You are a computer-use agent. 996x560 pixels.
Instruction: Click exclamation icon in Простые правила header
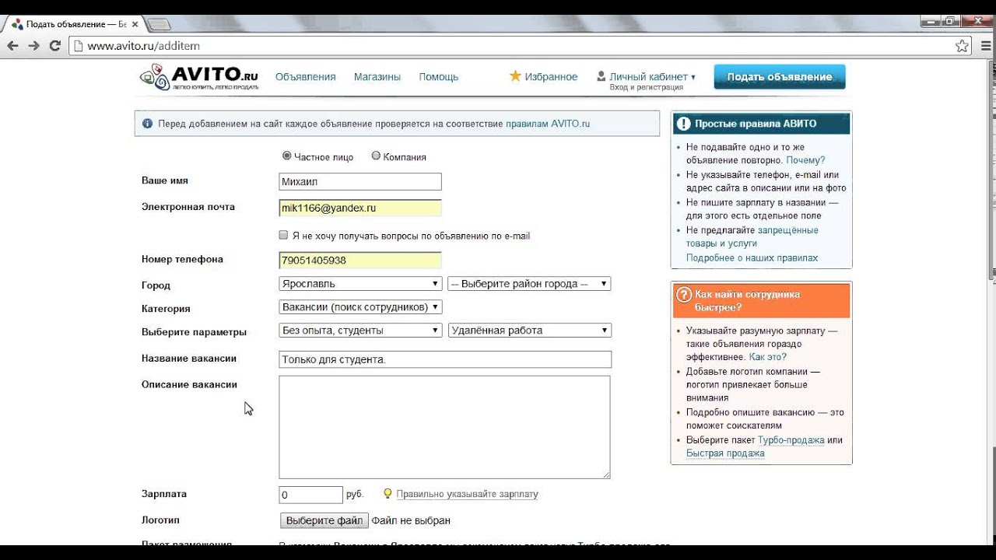point(683,123)
